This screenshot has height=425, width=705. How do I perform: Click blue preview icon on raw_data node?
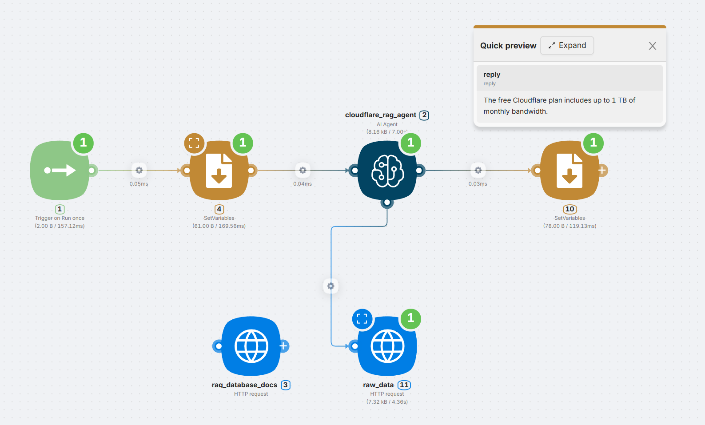pos(362,319)
